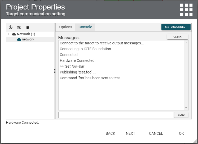Click the NEXT button
The image size is (198, 144).
point(130,133)
